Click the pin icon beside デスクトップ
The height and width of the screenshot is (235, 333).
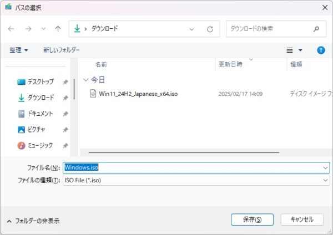coord(65,82)
